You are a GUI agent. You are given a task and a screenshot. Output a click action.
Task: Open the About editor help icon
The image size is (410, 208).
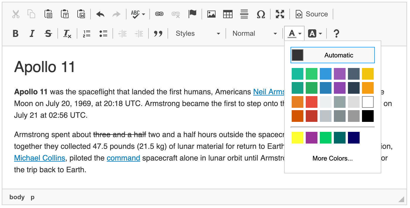(336, 33)
